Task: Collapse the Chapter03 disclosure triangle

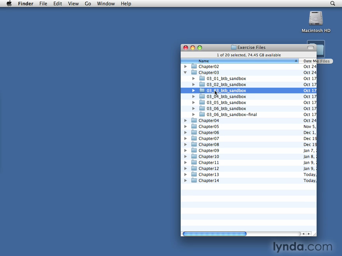Action: tap(185, 73)
